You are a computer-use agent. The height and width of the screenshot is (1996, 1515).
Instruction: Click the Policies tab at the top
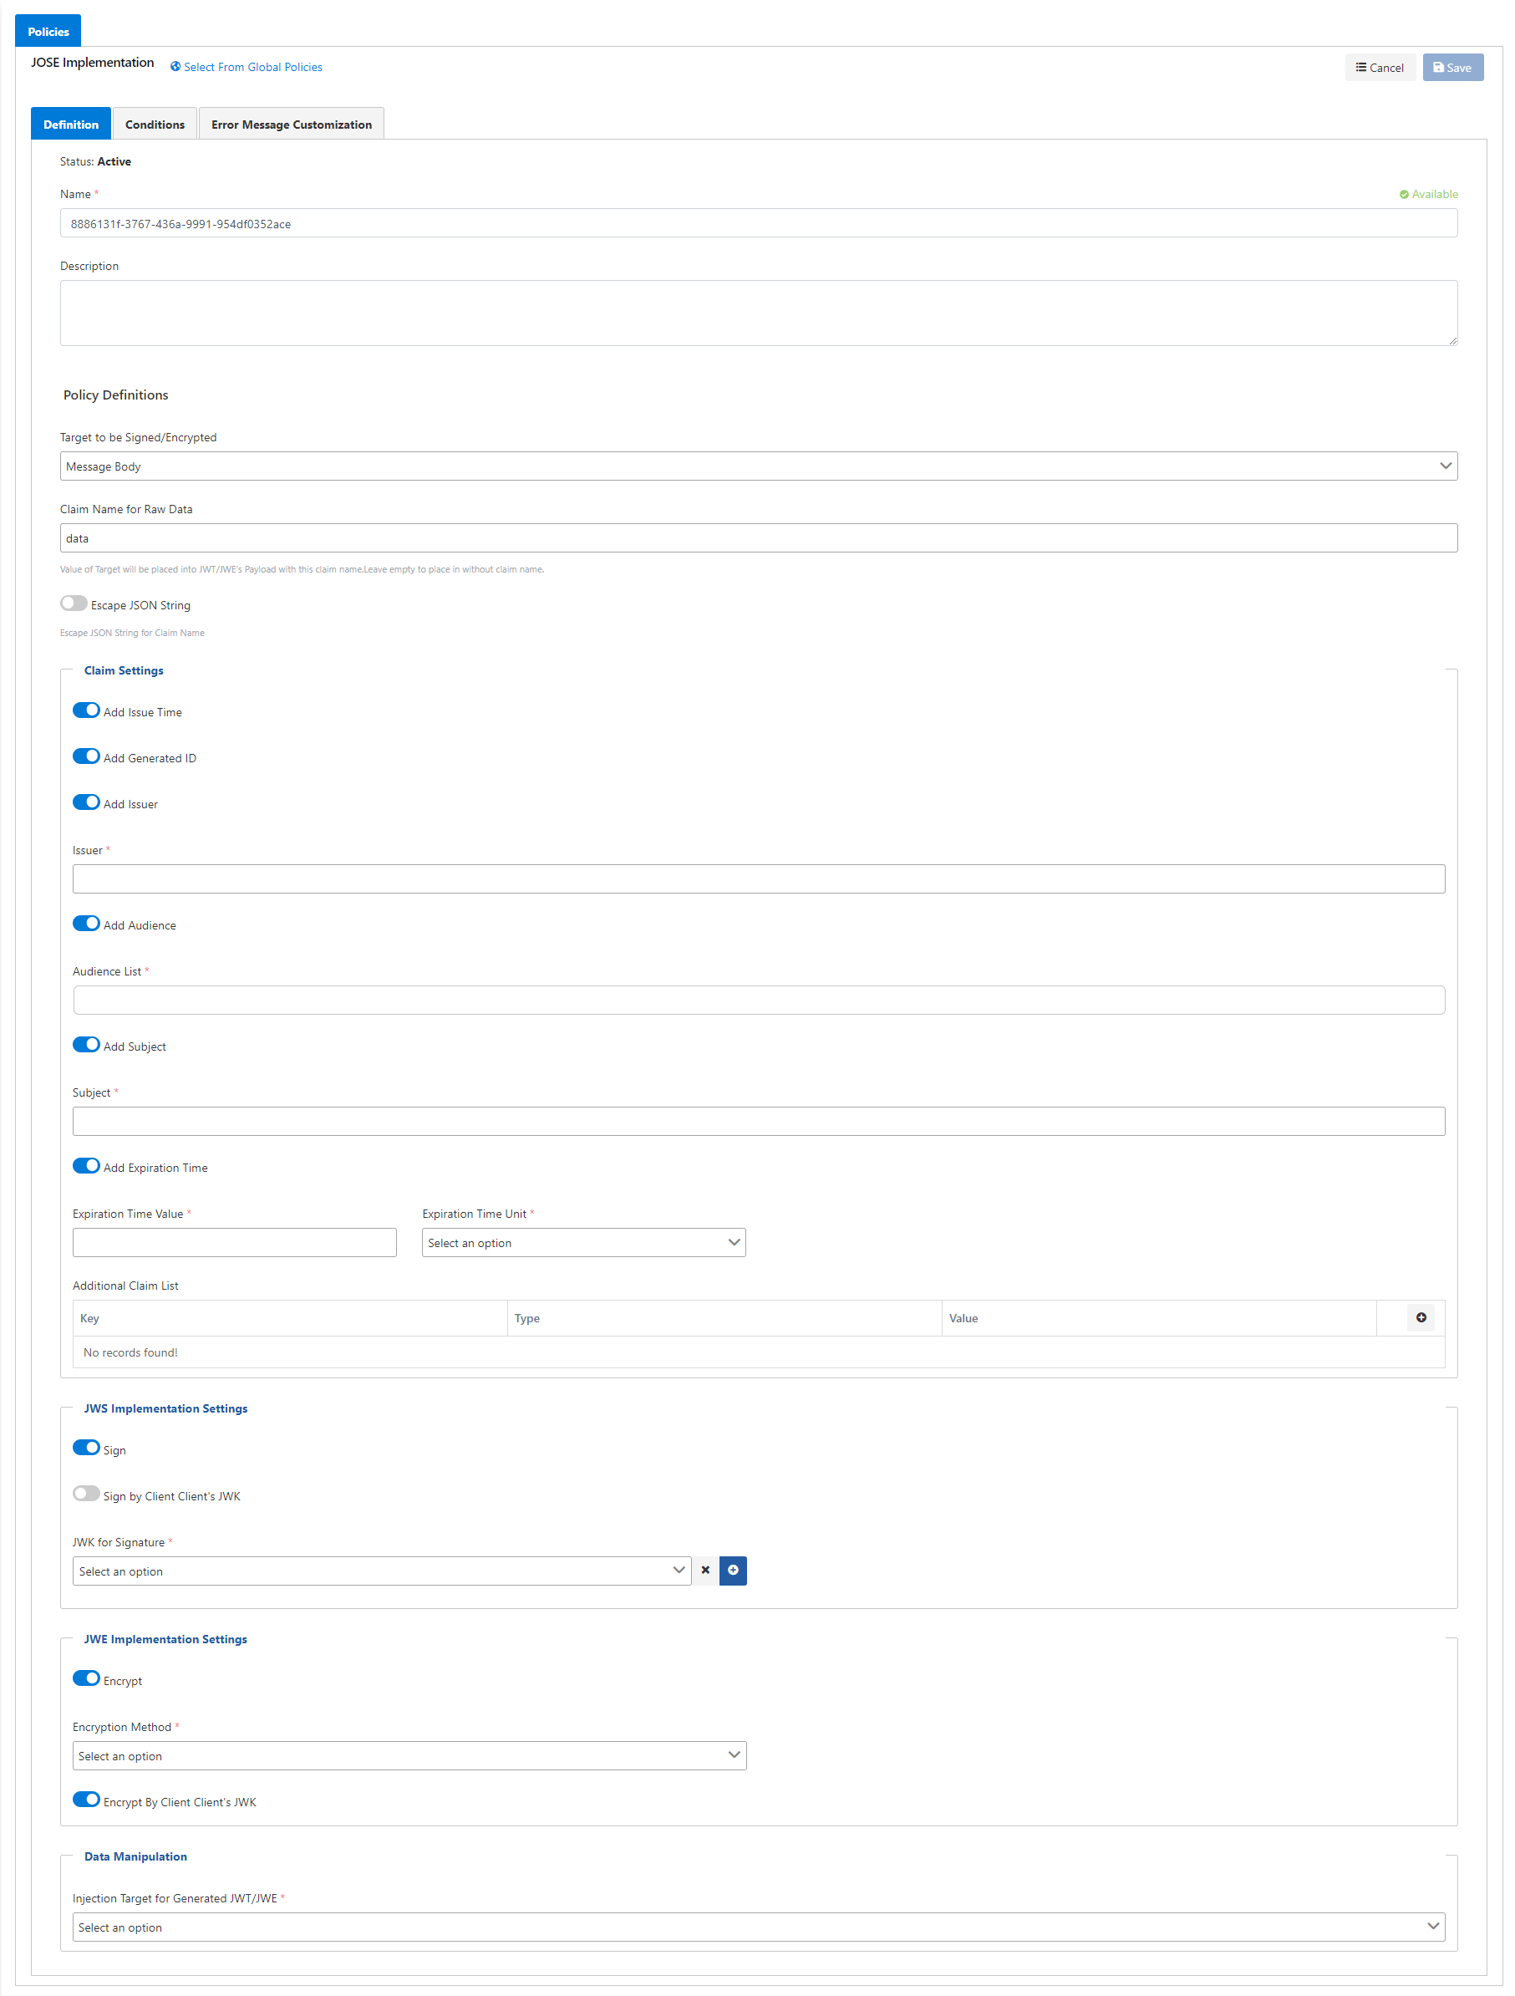pos(48,32)
